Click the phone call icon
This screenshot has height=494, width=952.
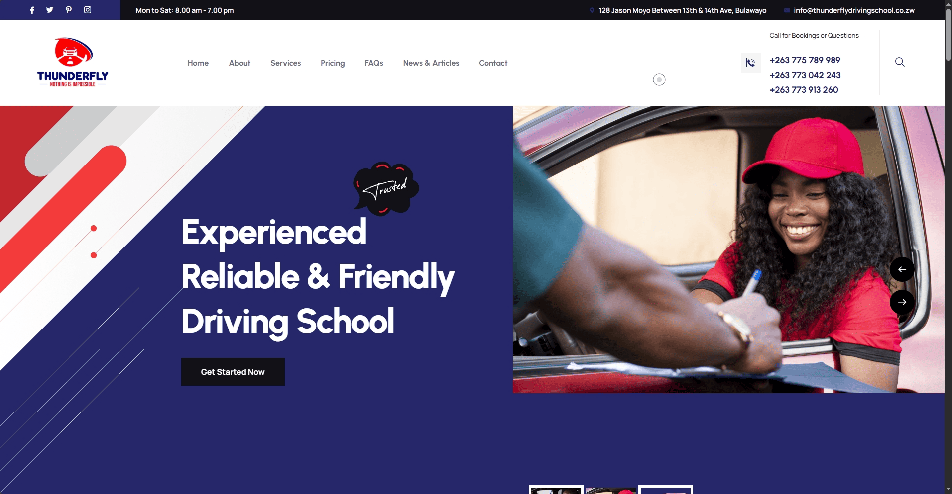click(x=751, y=63)
